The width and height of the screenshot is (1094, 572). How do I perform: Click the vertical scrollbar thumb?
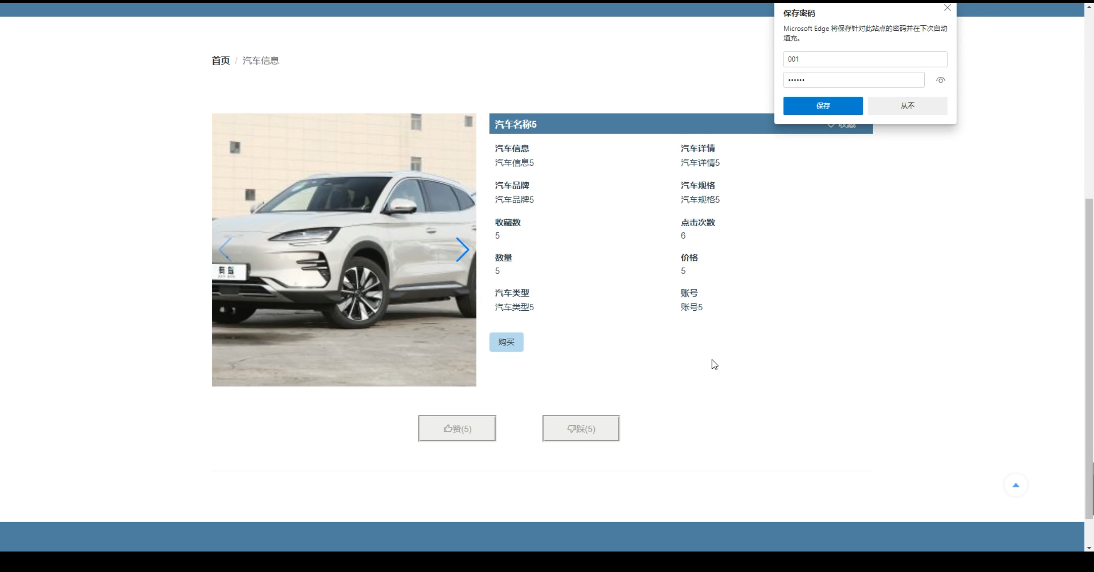pos(1089,359)
